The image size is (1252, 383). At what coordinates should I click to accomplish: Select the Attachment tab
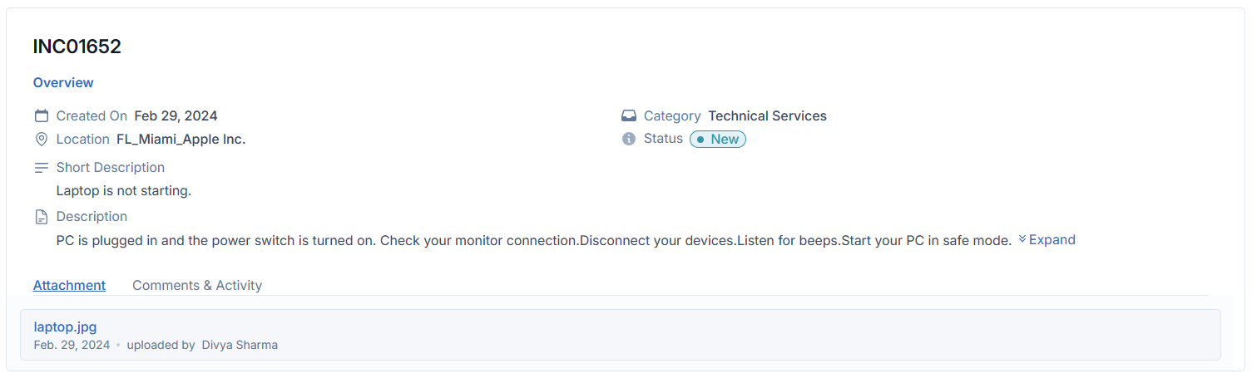click(69, 285)
